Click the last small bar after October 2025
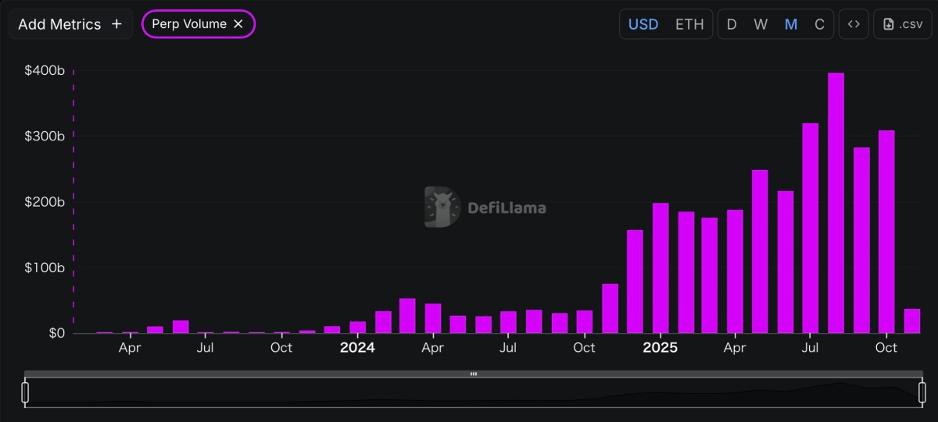The width and height of the screenshot is (938, 422). [911, 321]
